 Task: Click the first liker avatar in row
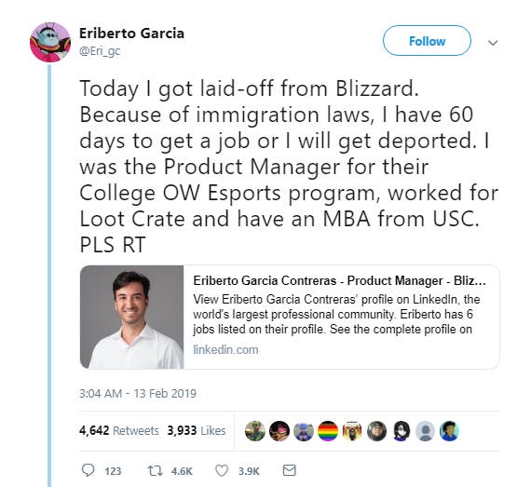[255, 431]
